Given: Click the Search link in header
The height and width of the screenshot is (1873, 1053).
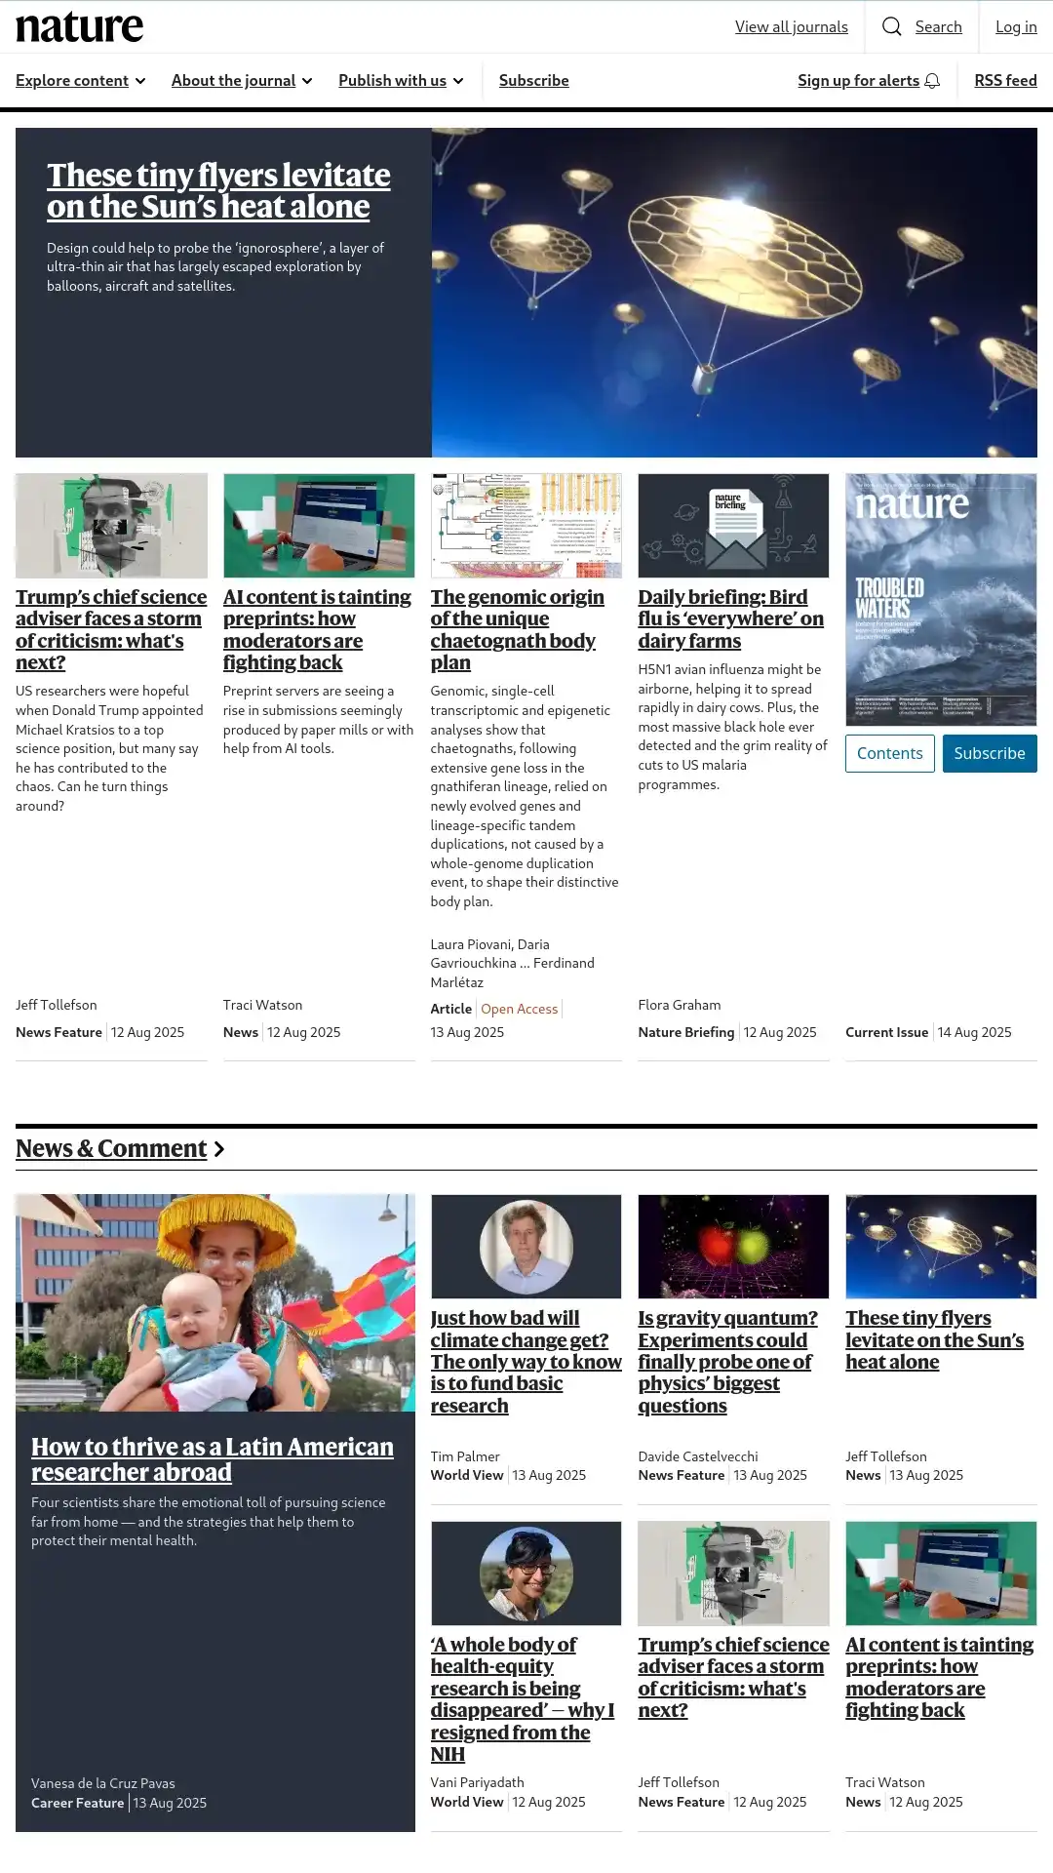Looking at the screenshot, I should pos(938,27).
